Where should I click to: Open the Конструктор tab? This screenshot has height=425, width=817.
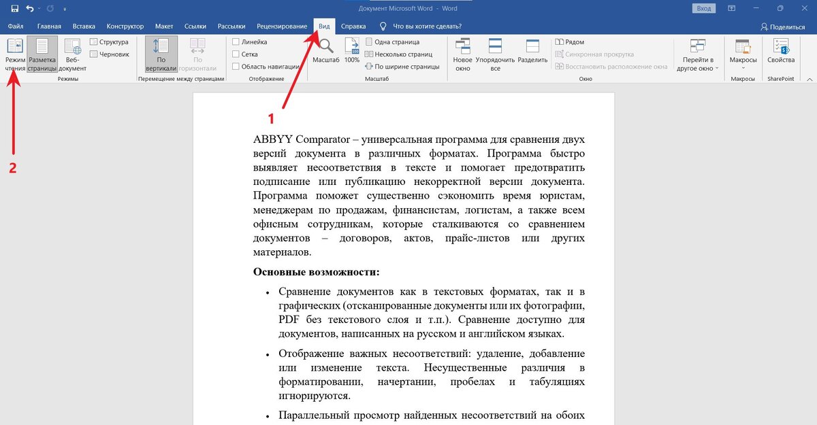coord(125,27)
